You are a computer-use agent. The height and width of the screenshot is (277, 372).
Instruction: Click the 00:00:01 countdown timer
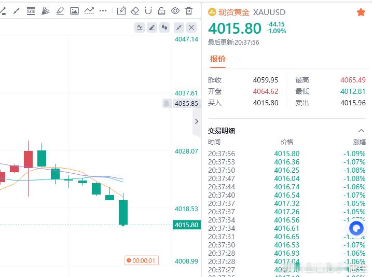(x=142, y=260)
